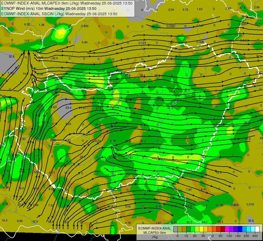Click the map value 18.3
Viewport: 263px width, 241px height.
click(x=219, y=172)
